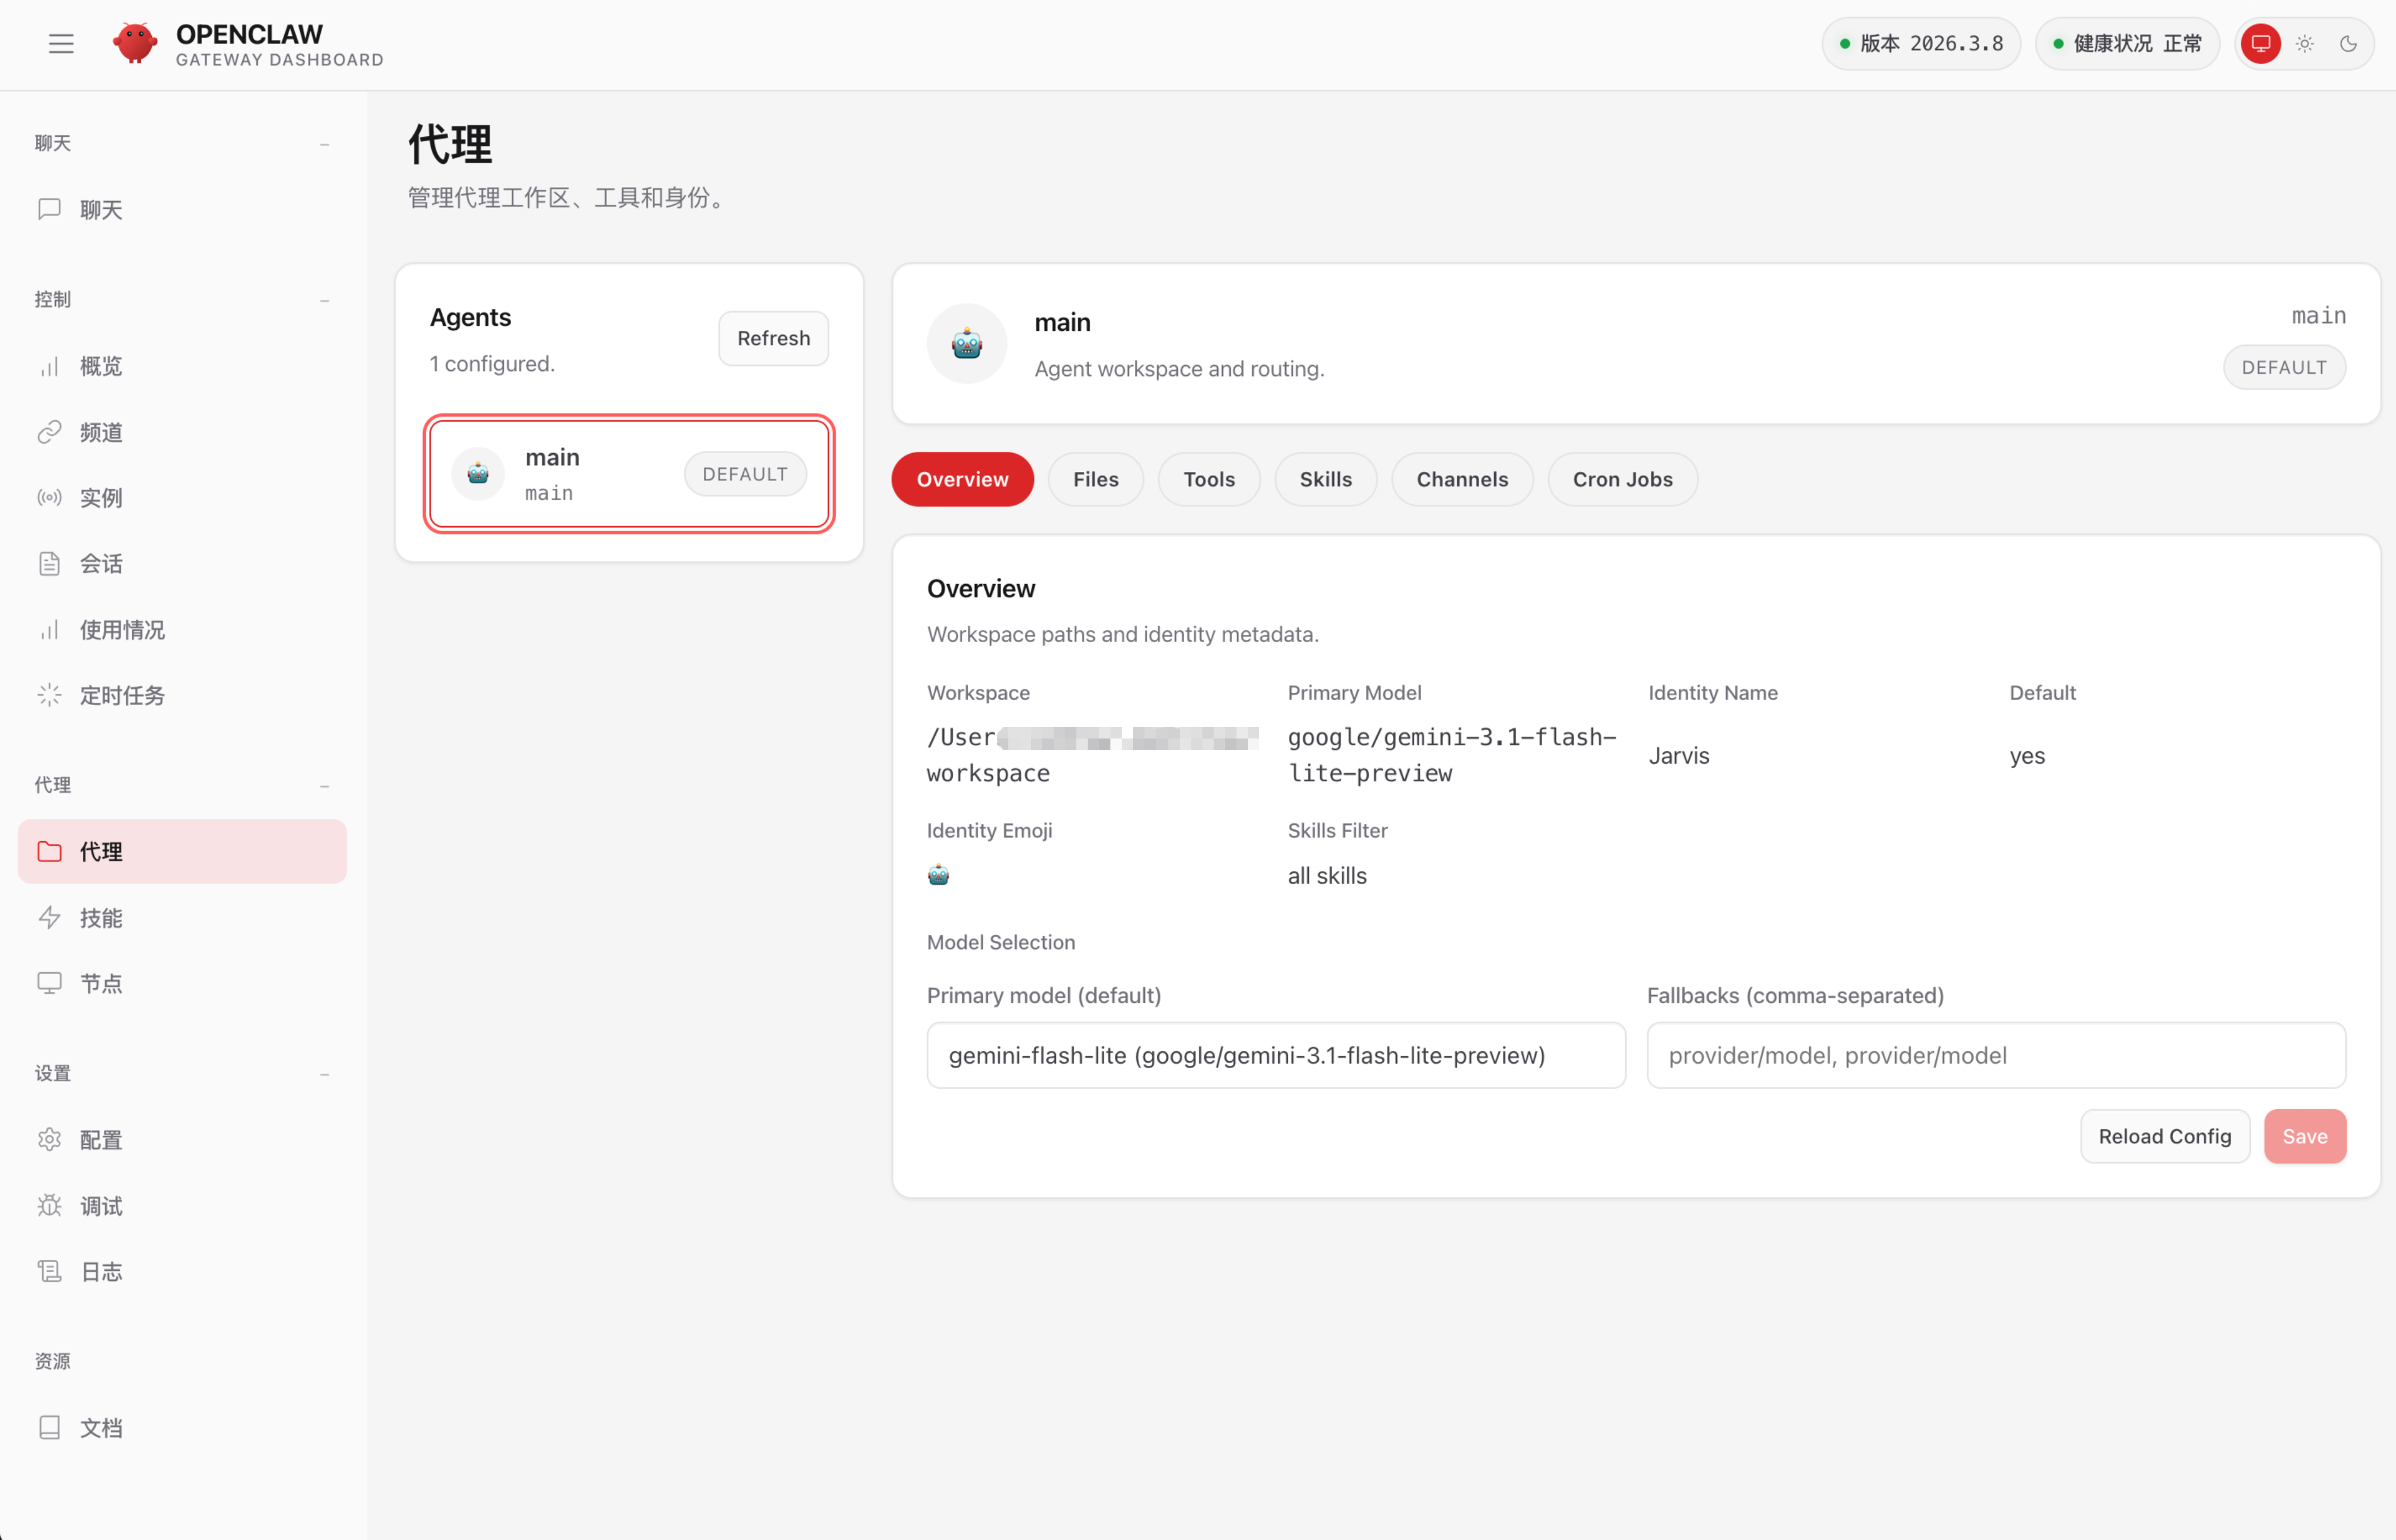
Task: Open 调试 debug bug icon
Action: 49,1205
